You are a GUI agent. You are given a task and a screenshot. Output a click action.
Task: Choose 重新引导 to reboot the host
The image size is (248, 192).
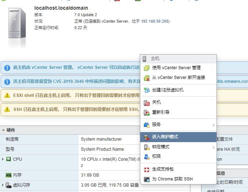point(161,112)
